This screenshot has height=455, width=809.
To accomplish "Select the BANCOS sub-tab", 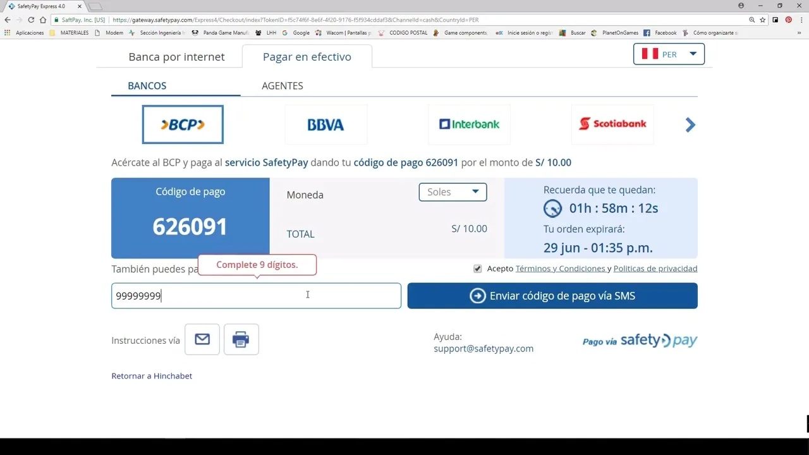I will click(x=147, y=85).
